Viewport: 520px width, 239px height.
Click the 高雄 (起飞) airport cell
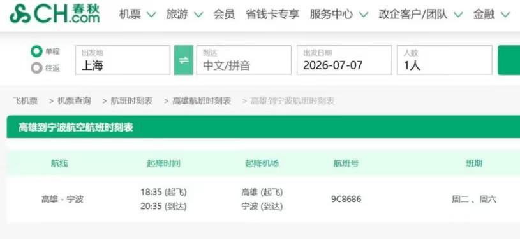pyautogui.click(x=262, y=192)
